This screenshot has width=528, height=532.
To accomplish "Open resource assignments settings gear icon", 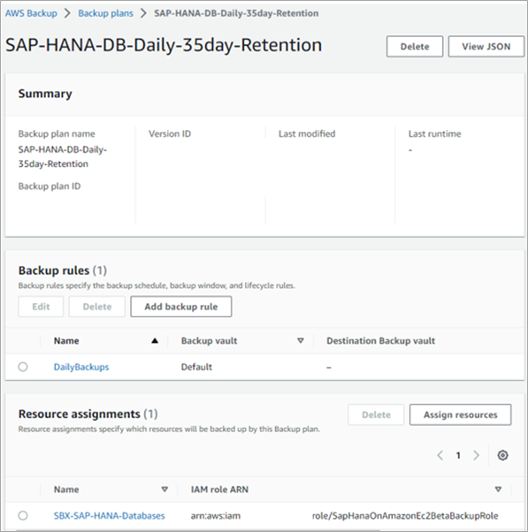I will pyautogui.click(x=502, y=455).
